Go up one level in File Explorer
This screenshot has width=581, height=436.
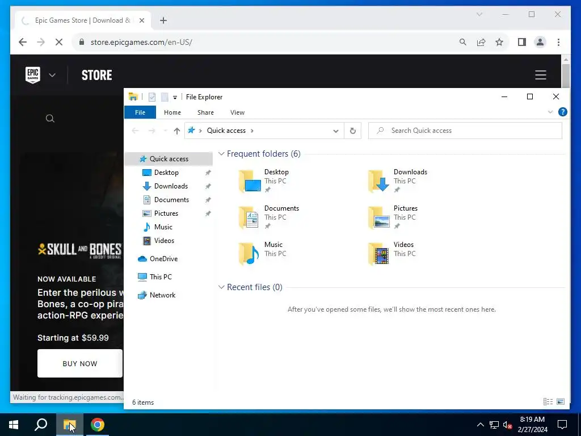(x=177, y=131)
